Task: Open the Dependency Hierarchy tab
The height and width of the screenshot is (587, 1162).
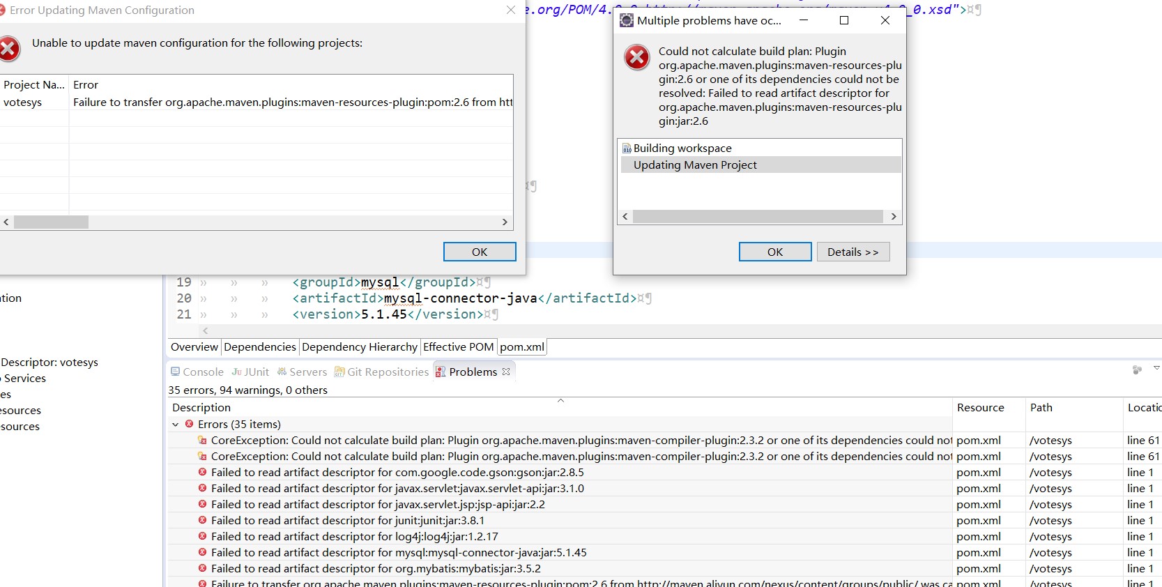Action: [x=360, y=346]
